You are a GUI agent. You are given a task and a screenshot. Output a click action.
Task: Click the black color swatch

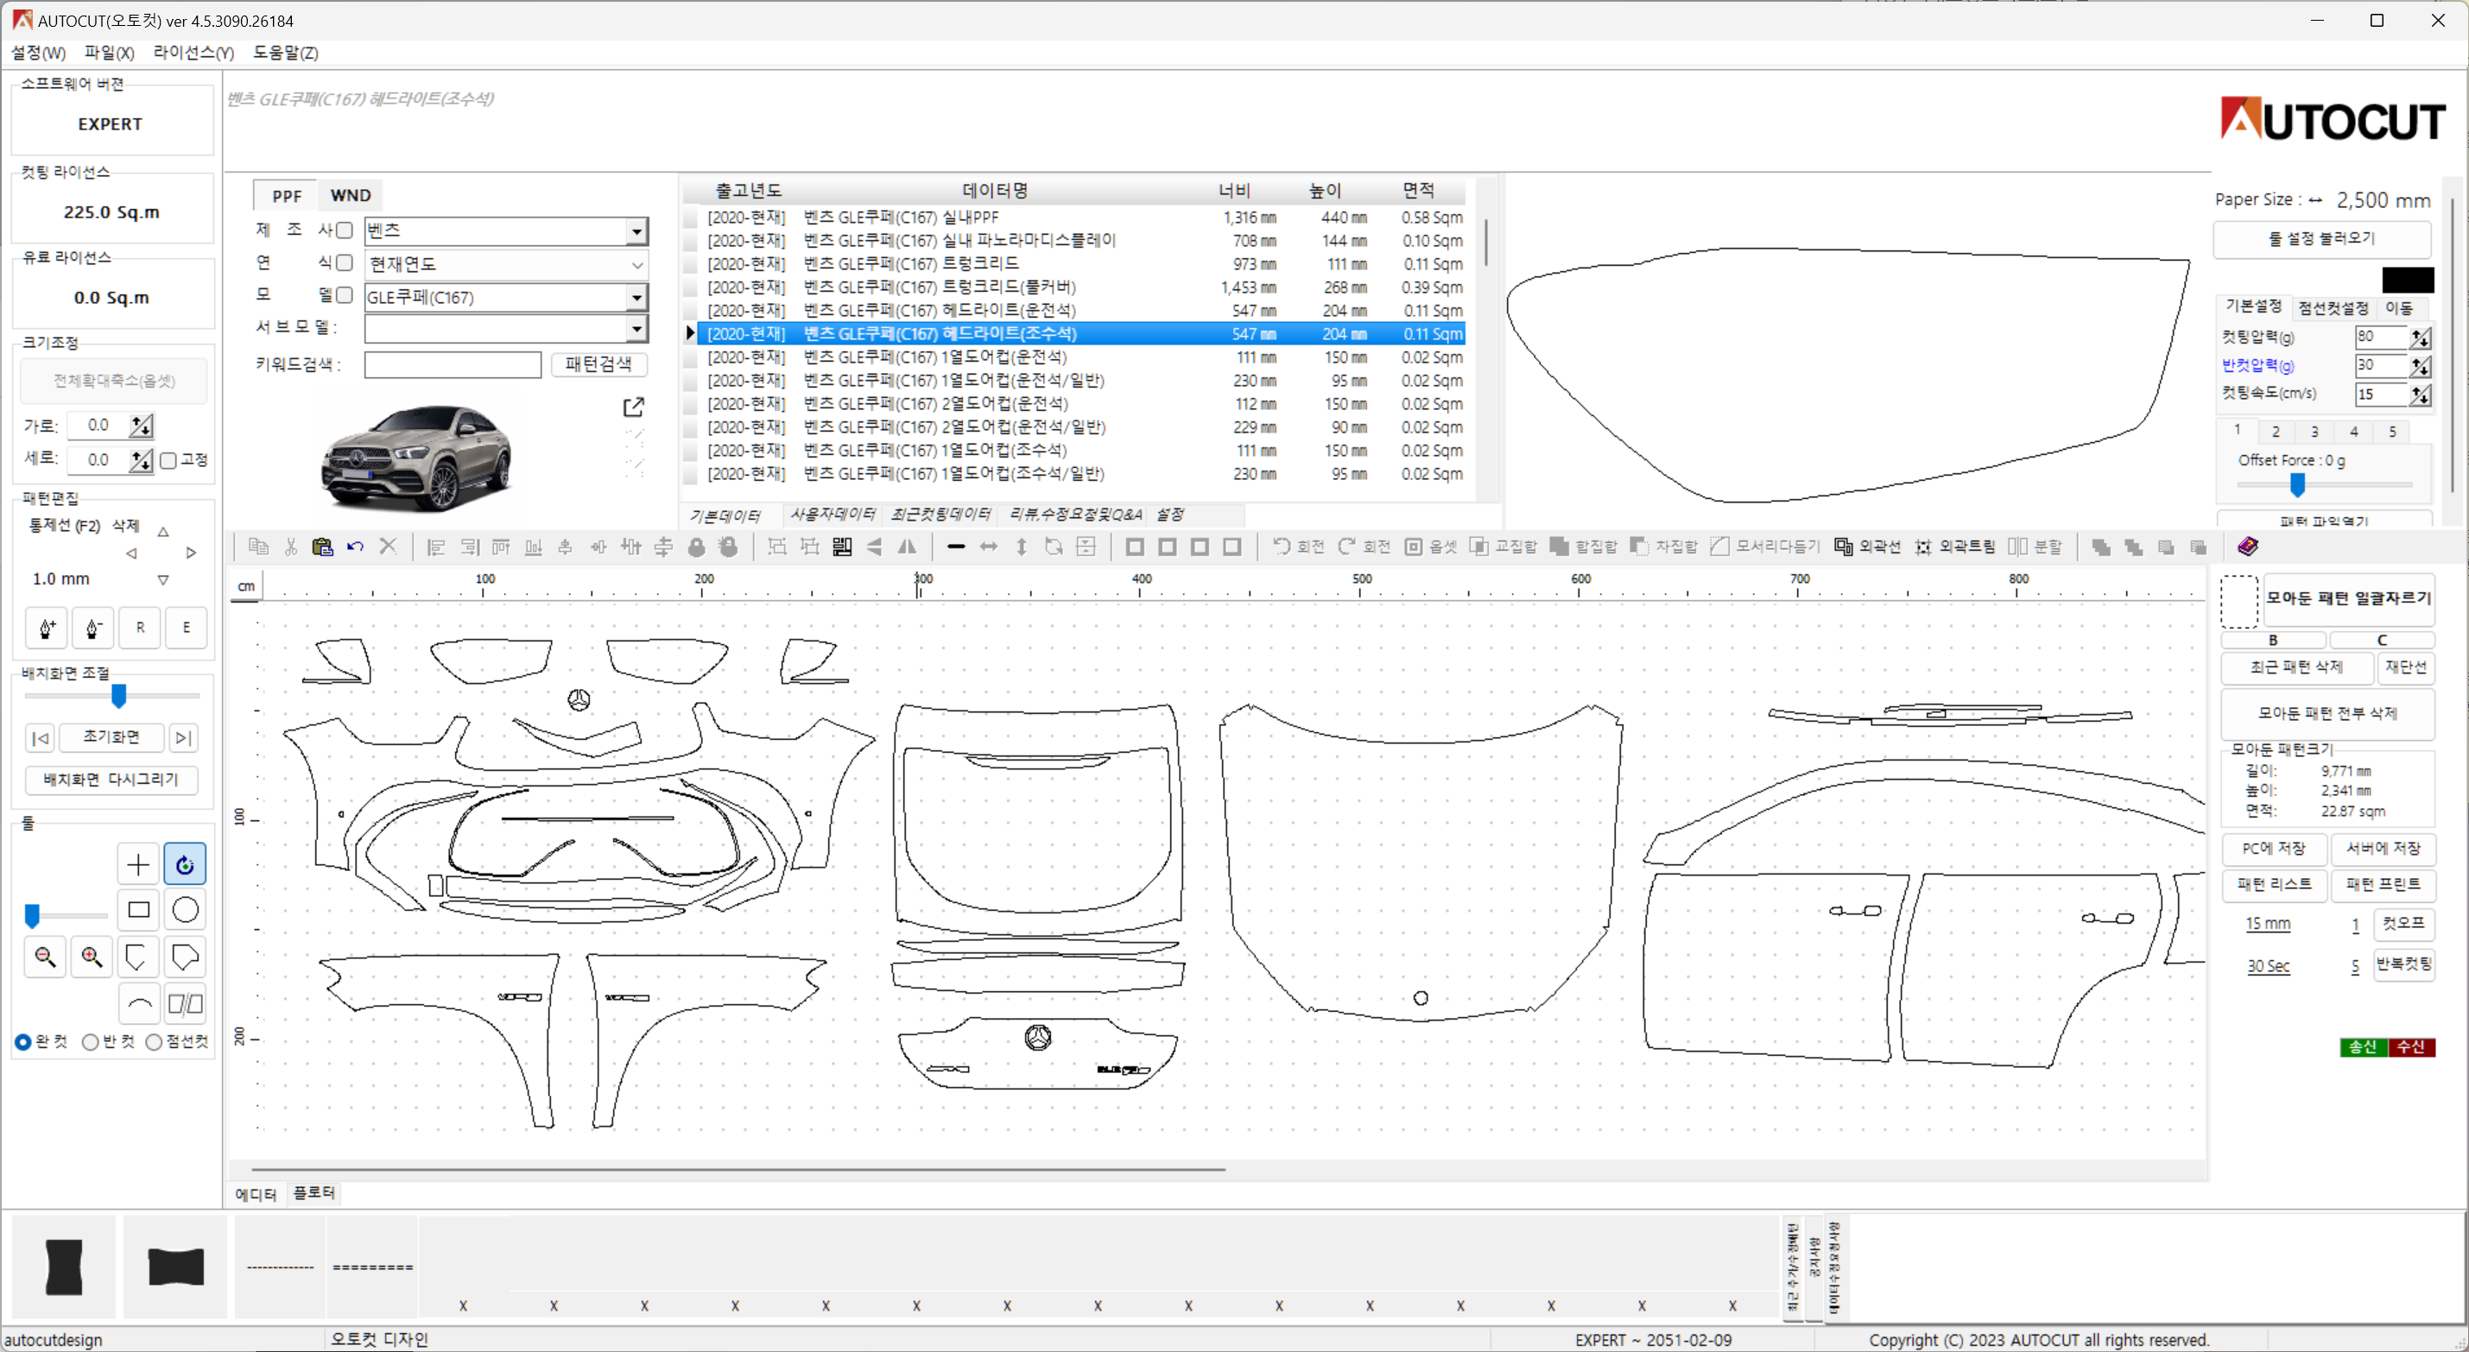click(2408, 280)
